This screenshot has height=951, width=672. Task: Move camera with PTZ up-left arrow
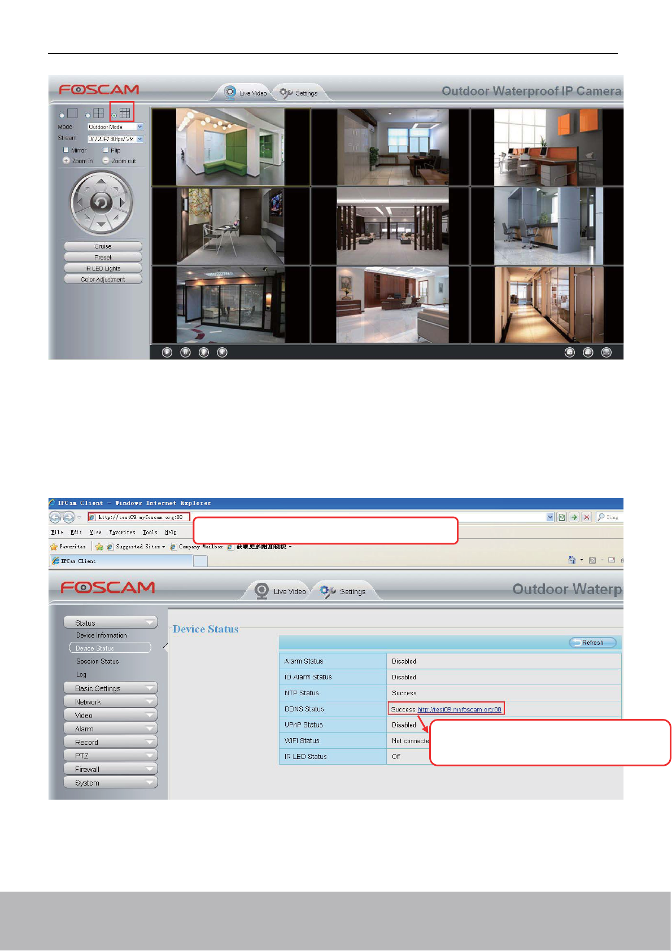(86, 189)
